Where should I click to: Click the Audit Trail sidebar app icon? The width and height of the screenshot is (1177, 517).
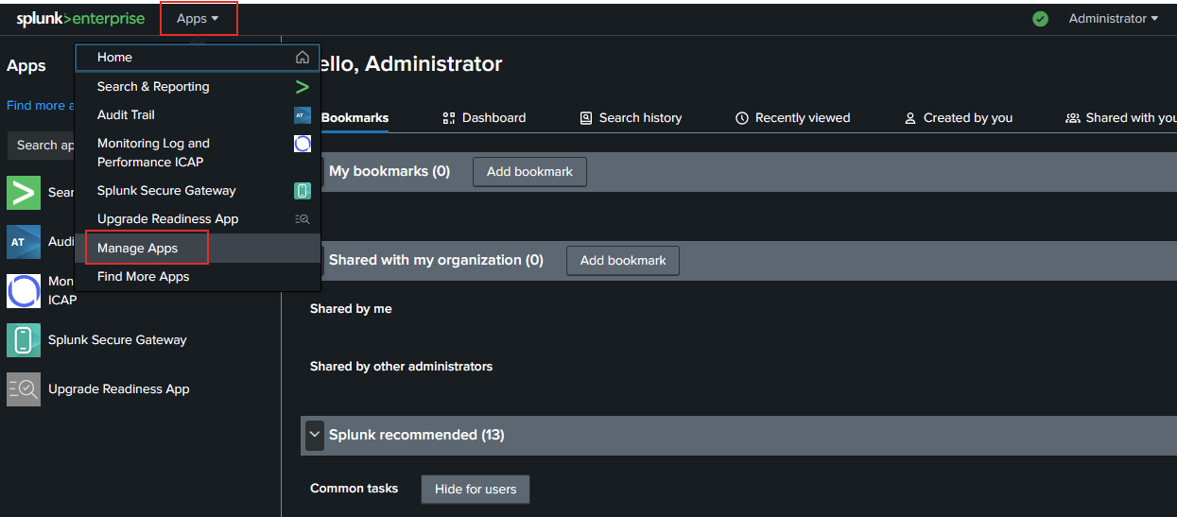(24, 241)
